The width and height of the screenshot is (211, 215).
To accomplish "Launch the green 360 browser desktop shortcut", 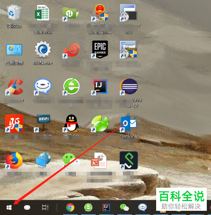I will click(71, 86).
